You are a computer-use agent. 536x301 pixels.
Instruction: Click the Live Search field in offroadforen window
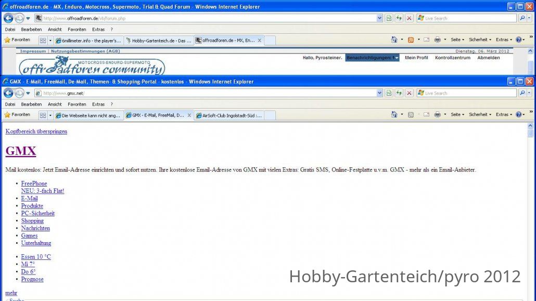467,18
